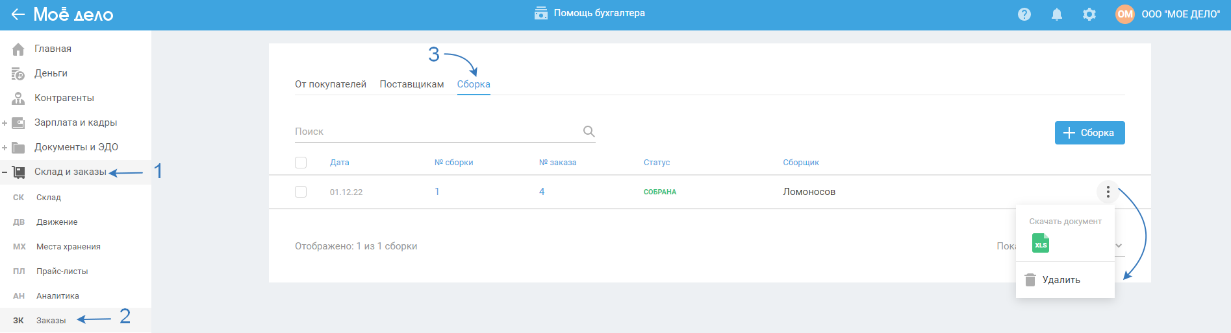Click the Поиск search field
Screen dimensions: 1231x333
(x=435, y=132)
